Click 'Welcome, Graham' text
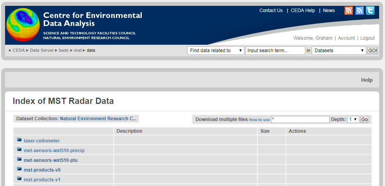The image size is (385, 186). point(313,38)
